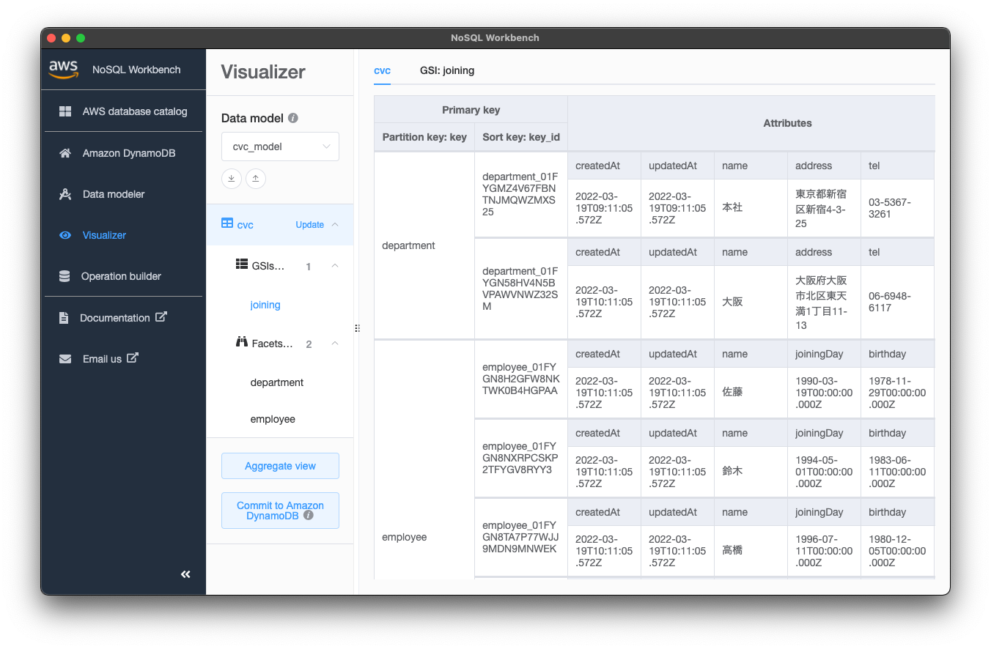Image resolution: width=991 pixels, height=649 pixels.
Task: Click the Aggregate view button
Action: pyautogui.click(x=280, y=466)
